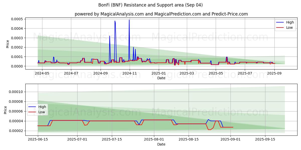301x150 pixels.
Task: Click the '2025-05' x-axis date label
Action: (x=215, y=73)
